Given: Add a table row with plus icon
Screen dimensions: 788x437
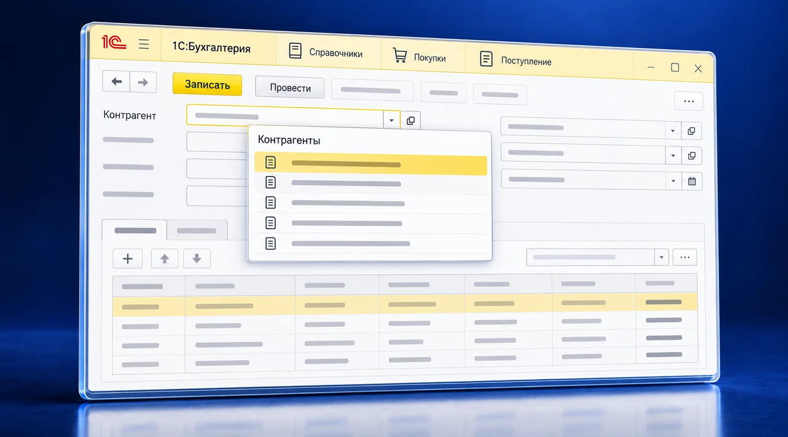Looking at the screenshot, I should point(128,258).
